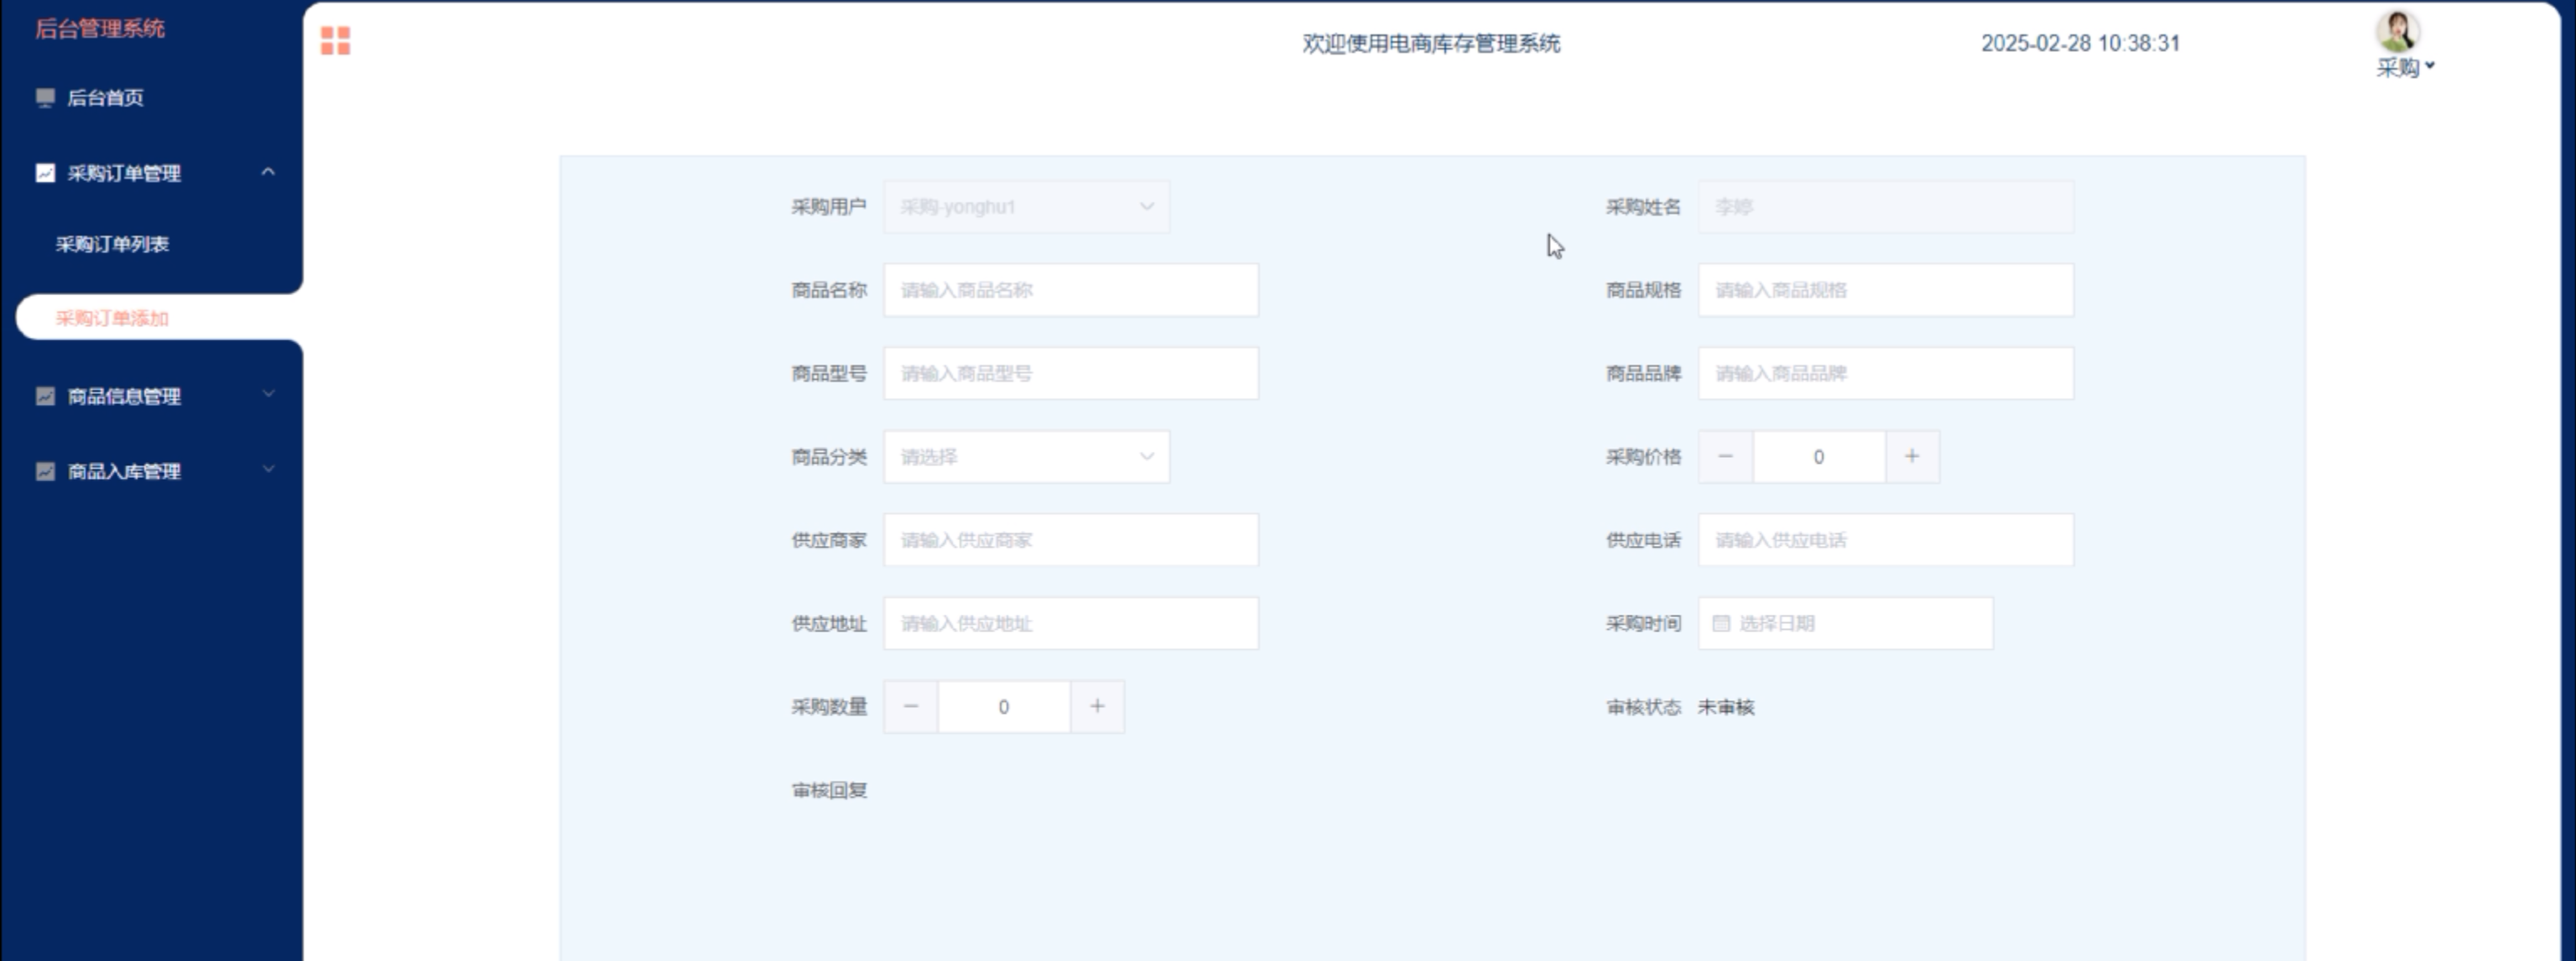
Task: Click the chart icon beside 商品信息管理
Action: coord(45,396)
